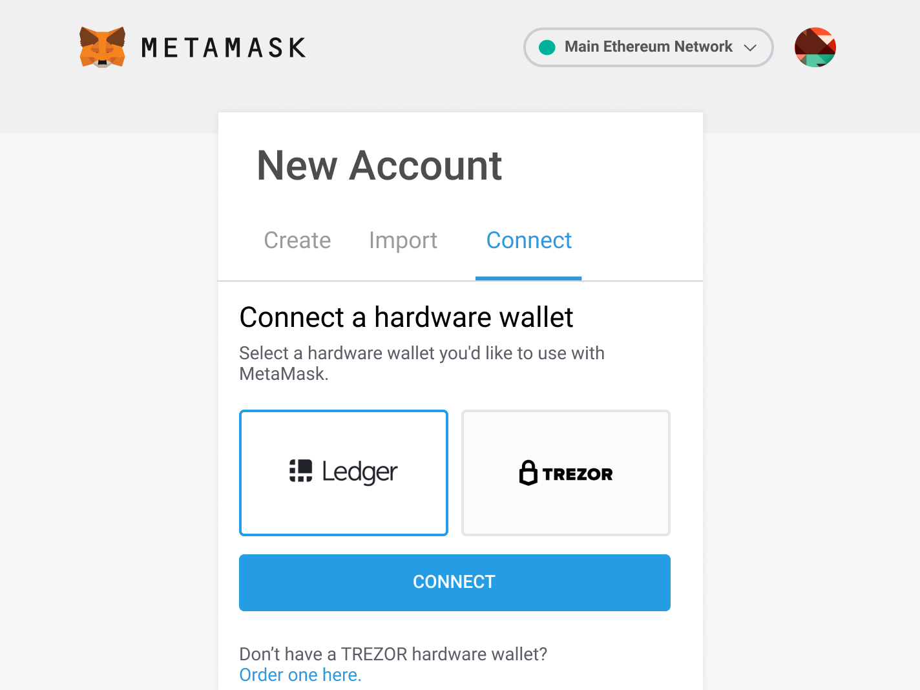Click the "Main Ethereum Network" label

[648, 47]
